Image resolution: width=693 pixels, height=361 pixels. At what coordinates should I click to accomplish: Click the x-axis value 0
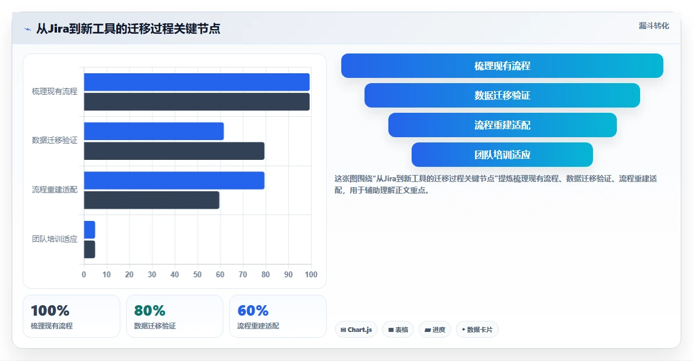[84, 274]
